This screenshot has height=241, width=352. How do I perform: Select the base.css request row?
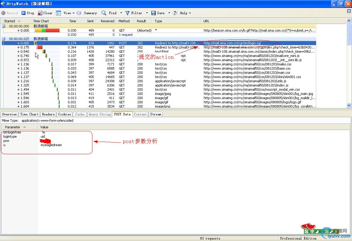(159, 68)
